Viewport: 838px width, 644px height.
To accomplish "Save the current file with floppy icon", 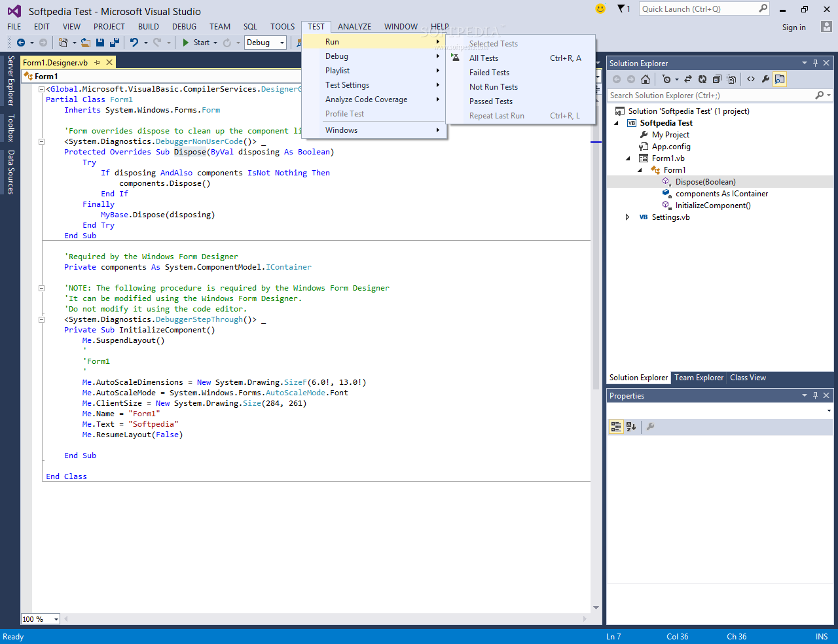I will [x=100, y=43].
